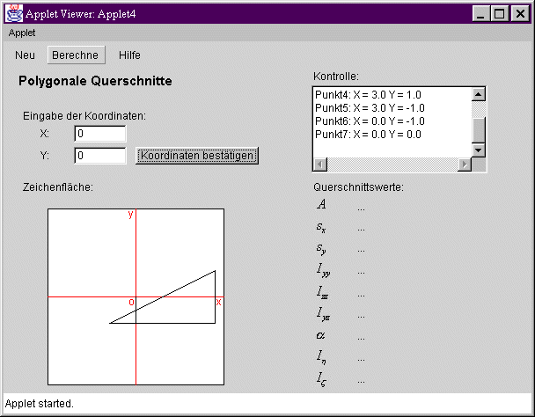Select Punkt5 entry in Kontrolle list
Image resolution: width=535 pixels, height=417 pixels.
pos(370,107)
